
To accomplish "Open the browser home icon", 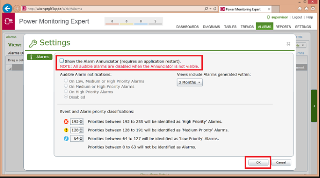I will tap(300, 9).
